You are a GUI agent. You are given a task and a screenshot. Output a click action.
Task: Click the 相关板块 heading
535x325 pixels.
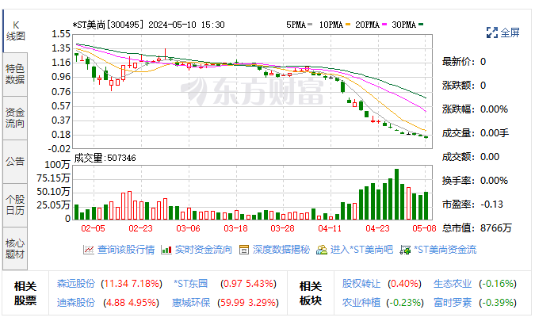click(x=311, y=293)
